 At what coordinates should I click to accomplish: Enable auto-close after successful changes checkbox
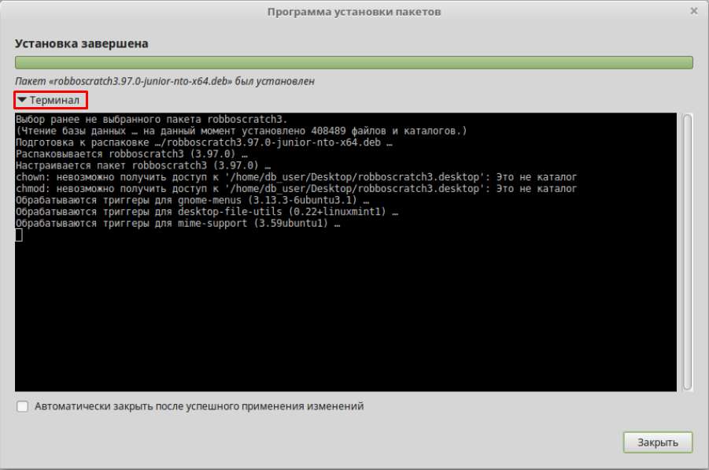[x=22, y=406]
